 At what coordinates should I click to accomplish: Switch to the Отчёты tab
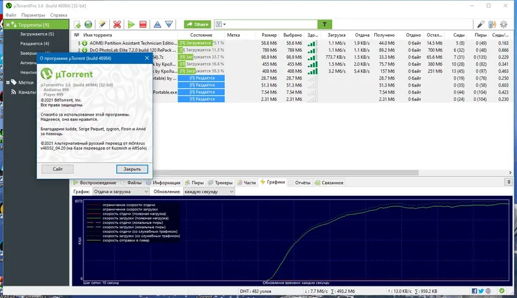click(299, 183)
